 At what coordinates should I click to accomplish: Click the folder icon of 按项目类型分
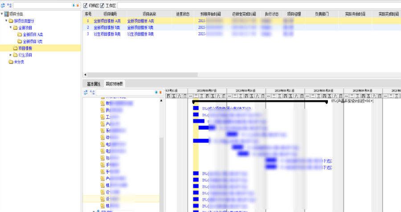11,21
